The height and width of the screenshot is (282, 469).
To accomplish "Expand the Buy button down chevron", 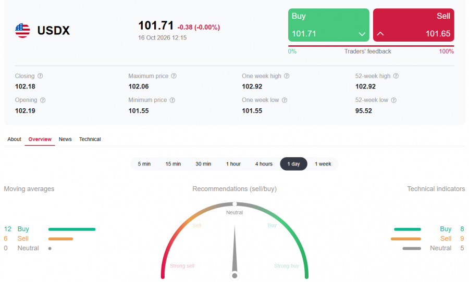I will pos(362,34).
